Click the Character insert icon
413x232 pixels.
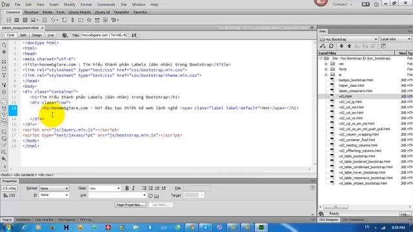pyautogui.click(x=114, y=20)
